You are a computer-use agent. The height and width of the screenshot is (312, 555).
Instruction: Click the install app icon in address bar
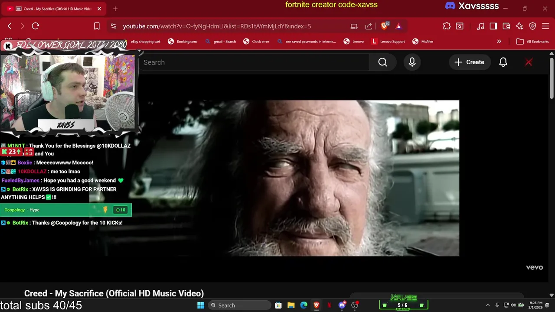click(x=354, y=26)
